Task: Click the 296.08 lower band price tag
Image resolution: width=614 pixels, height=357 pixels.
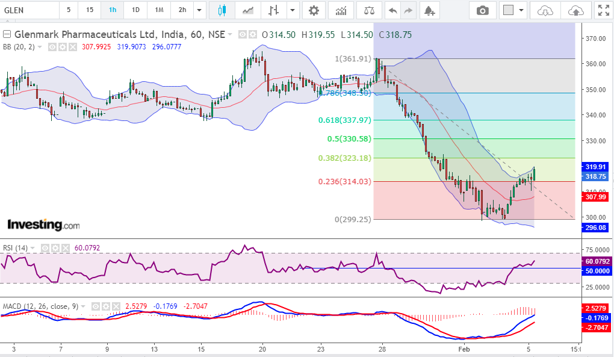Action: coord(595,228)
